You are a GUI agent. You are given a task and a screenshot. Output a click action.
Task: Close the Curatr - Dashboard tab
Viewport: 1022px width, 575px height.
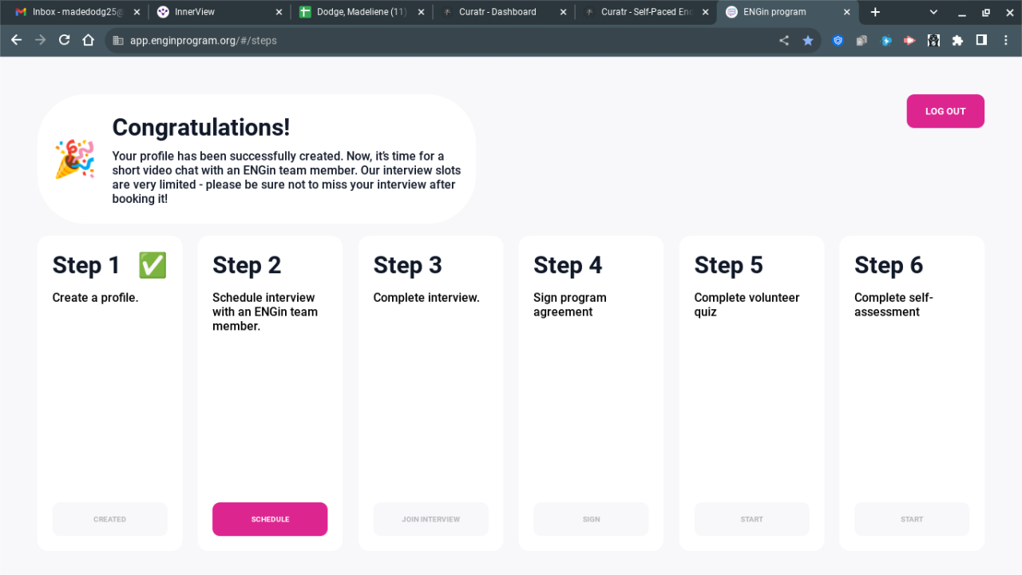(x=563, y=12)
